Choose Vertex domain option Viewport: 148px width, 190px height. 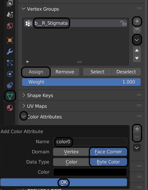(x=71, y=152)
